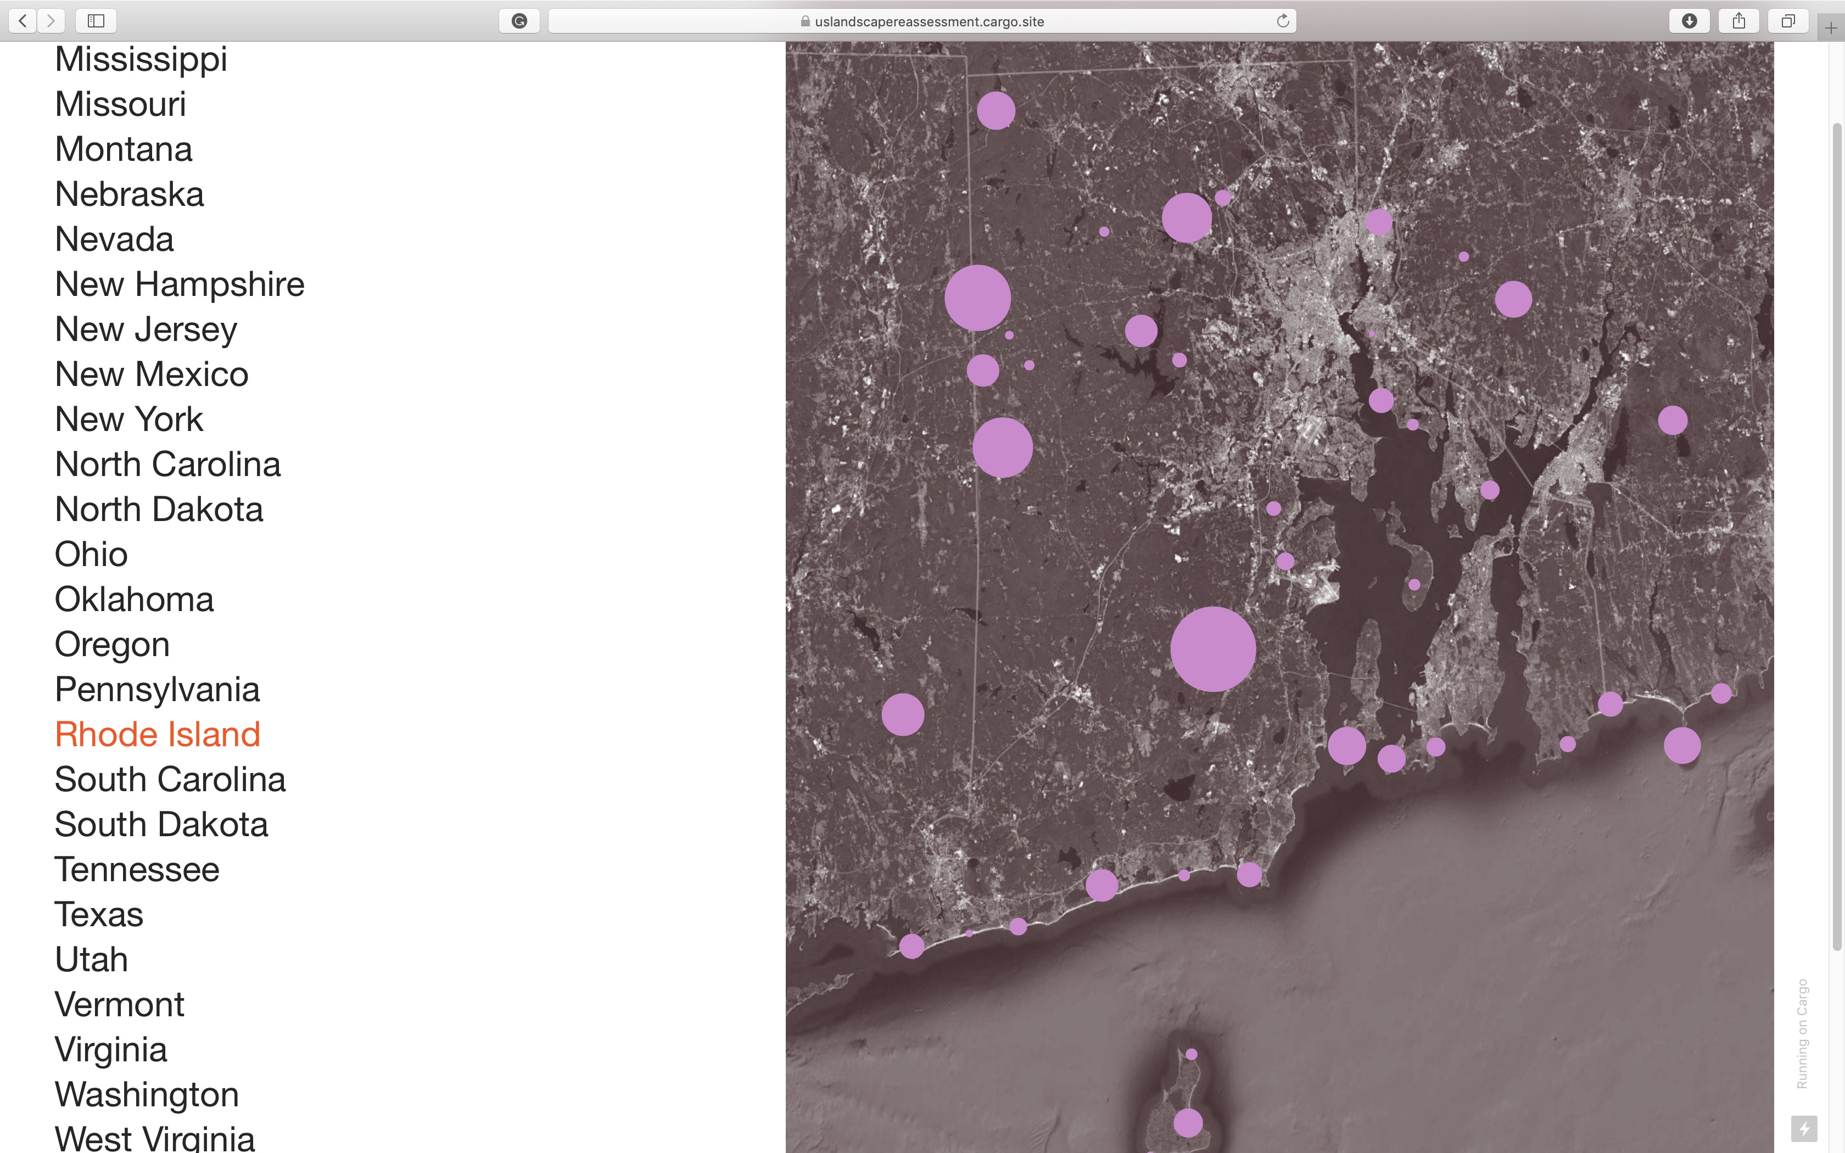1845x1153 pixels.
Task: Go to North Carolina
Action: (x=167, y=463)
